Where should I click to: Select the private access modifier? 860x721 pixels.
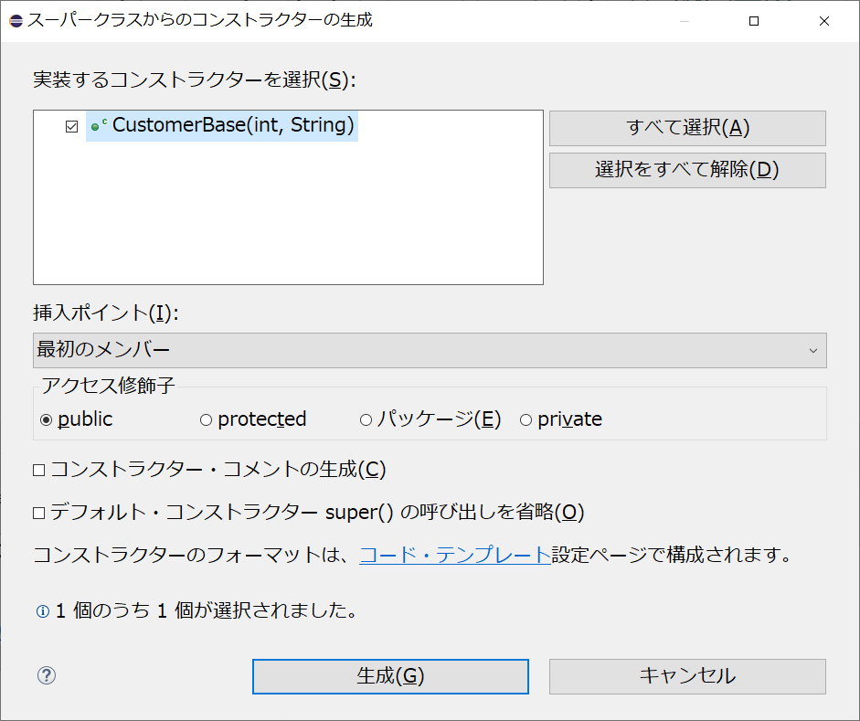(526, 419)
